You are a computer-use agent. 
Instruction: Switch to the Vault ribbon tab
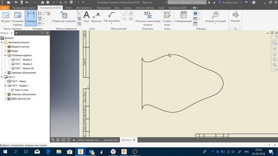(x=161, y=8)
